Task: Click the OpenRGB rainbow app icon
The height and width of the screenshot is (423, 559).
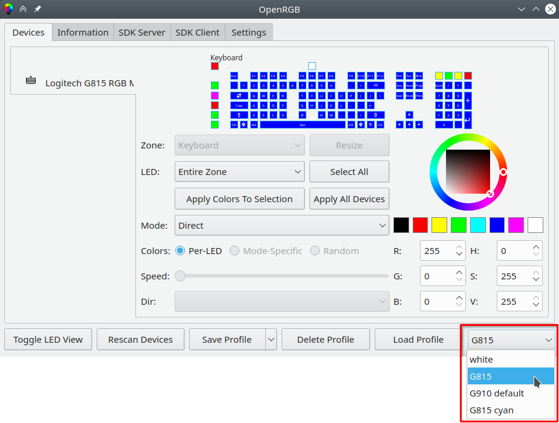Action: (8, 9)
